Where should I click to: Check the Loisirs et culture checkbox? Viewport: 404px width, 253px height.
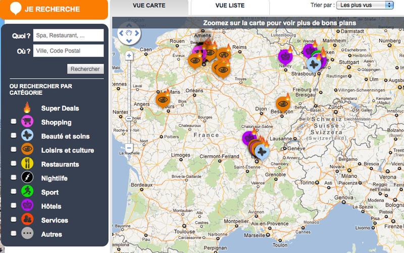[x=14, y=150]
